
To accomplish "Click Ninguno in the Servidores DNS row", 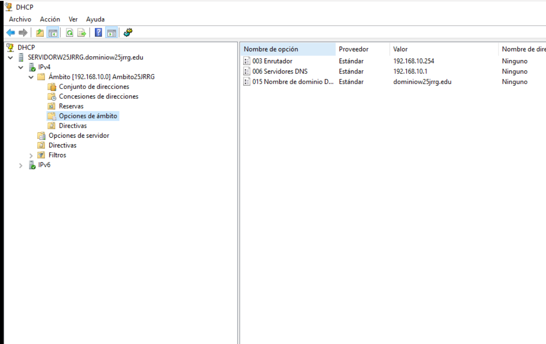I will point(515,71).
